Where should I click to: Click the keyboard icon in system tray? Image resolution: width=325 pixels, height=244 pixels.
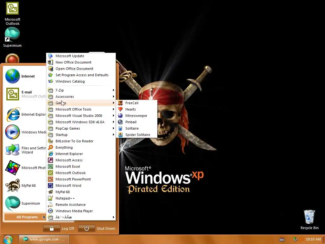click(282, 240)
